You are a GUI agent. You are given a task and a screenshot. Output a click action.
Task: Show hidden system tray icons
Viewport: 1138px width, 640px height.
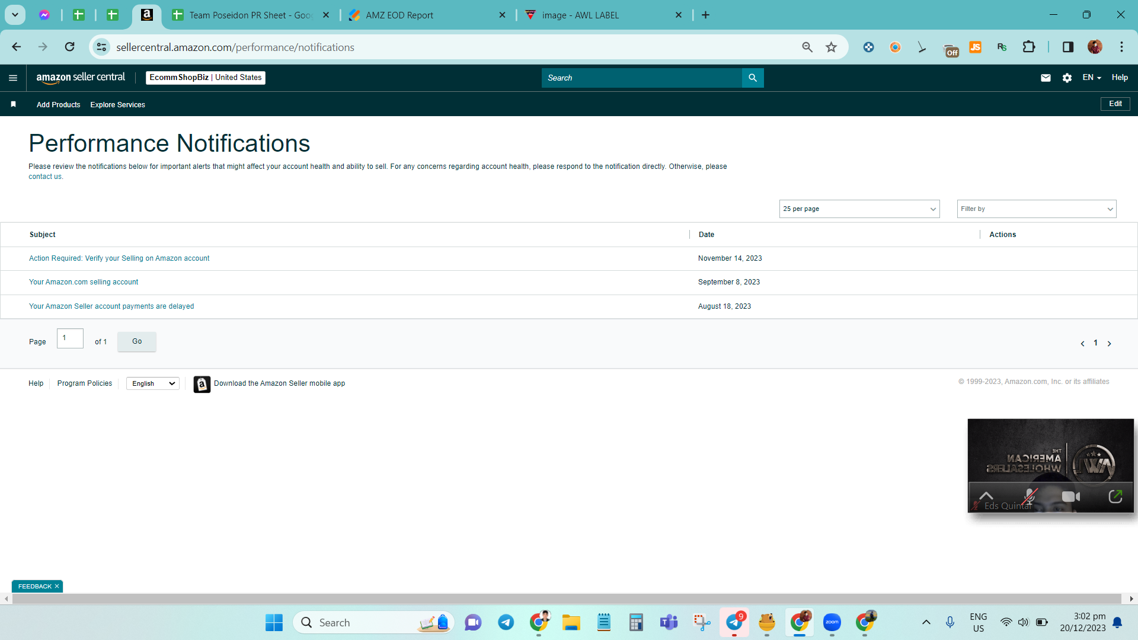click(x=926, y=622)
